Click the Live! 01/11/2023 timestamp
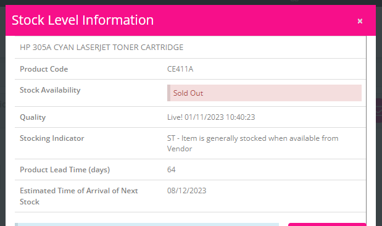Screen dimensions: 382x226 coord(211,117)
